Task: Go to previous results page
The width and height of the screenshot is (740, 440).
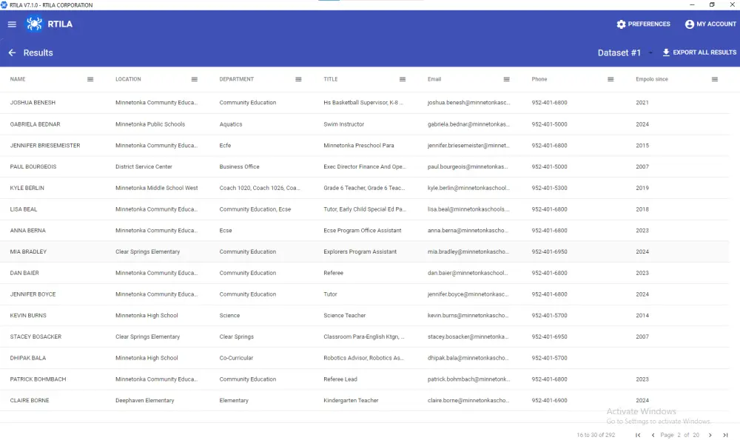Action: click(x=653, y=435)
